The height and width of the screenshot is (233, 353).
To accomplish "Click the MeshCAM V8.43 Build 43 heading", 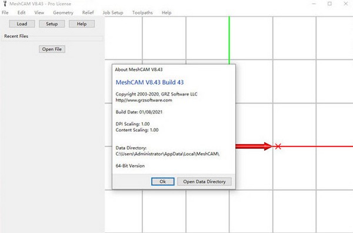I will [x=149, y=82].
